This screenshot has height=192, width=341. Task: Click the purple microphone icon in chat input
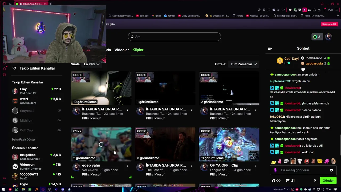tap(275, 170)
